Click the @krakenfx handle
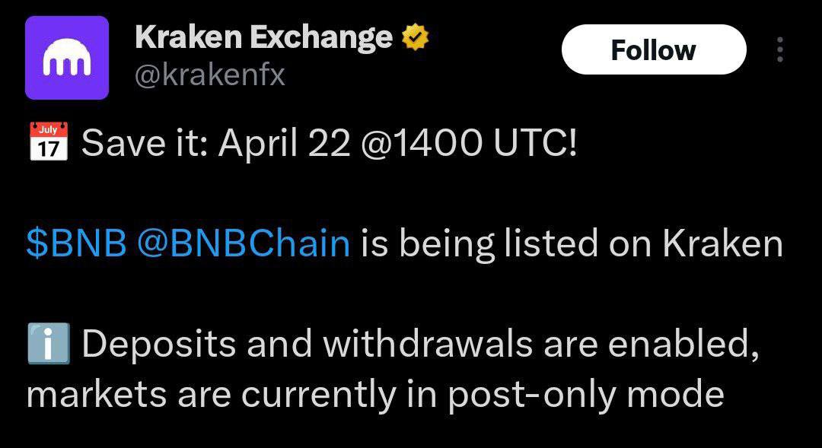The height and width of the screenshot is (448, 822). pos(210,75)
